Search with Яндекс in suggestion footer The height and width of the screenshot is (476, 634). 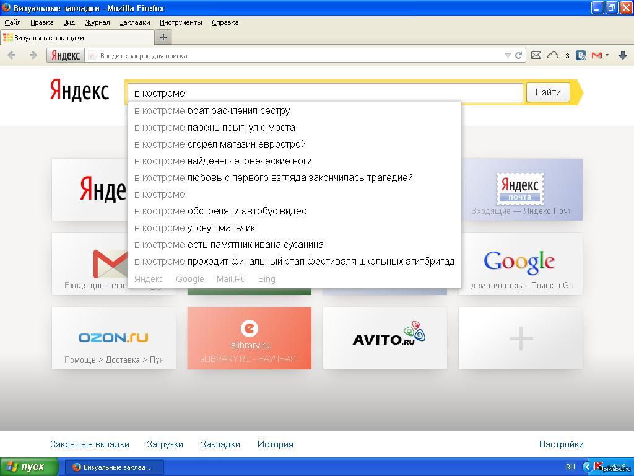149,279
